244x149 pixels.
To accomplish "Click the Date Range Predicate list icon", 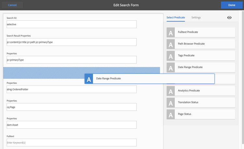I will [x=171, y=67].
